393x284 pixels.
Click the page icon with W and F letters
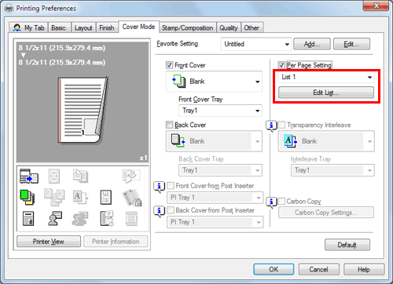click(106, 197)
